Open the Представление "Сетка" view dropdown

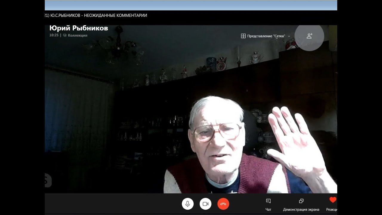point(266,36)
